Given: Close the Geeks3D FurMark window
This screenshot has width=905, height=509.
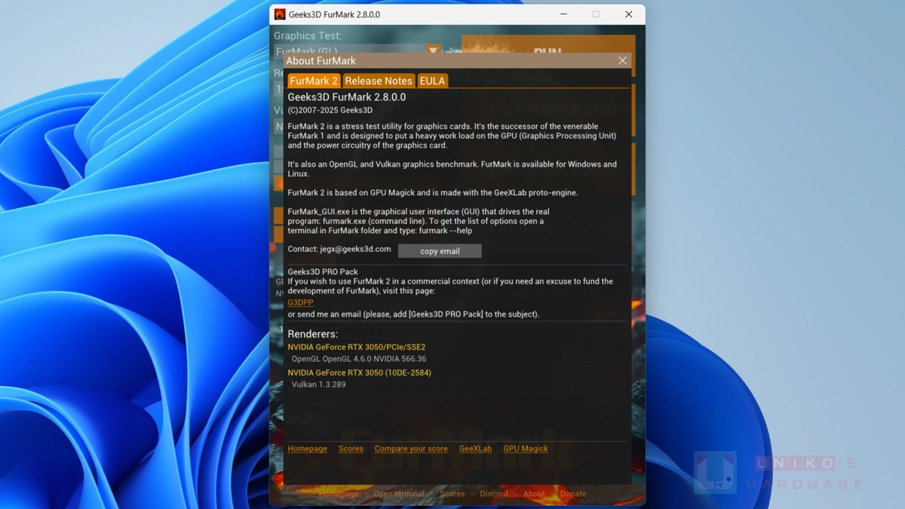Looking at the screenshot, I should coord(628,14).
